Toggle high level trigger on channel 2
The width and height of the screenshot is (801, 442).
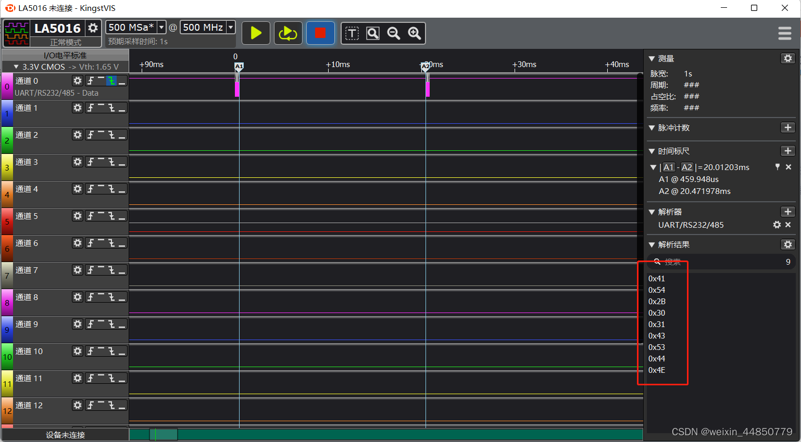[x=101, y=135]
